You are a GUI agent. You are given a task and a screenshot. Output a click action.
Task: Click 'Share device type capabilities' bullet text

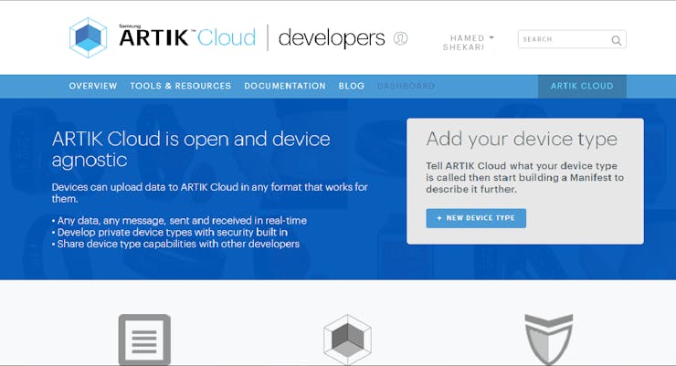[176, 244]
